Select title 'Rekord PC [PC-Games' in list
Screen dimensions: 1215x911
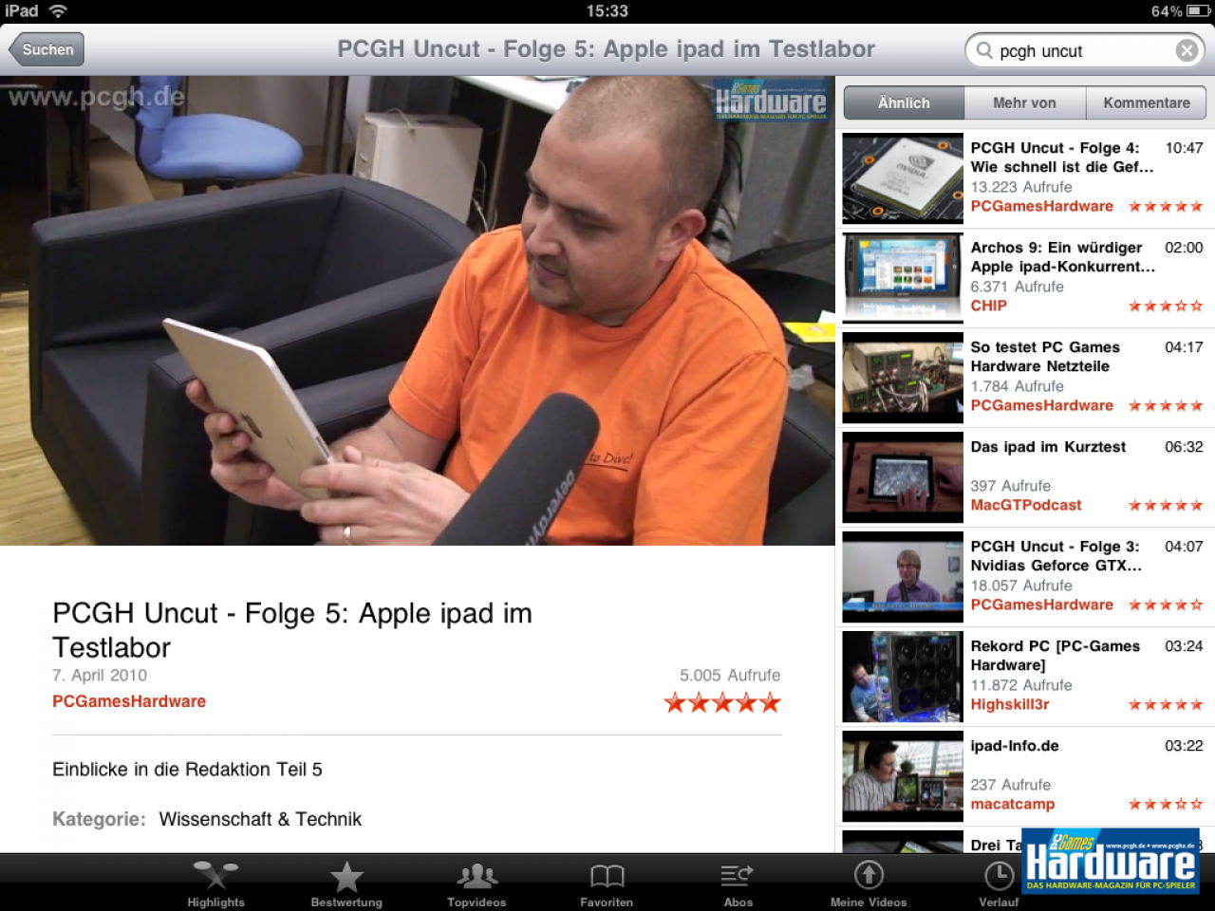(1056, 646)
